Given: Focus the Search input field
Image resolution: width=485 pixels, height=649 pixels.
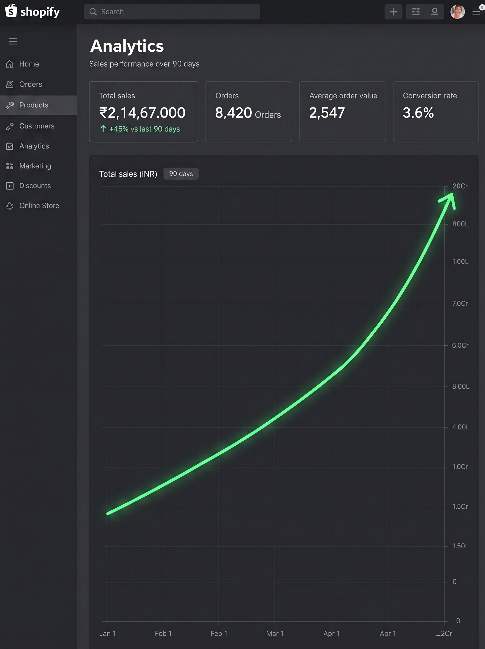Looking at the screenshot, I should pos(172,12).
